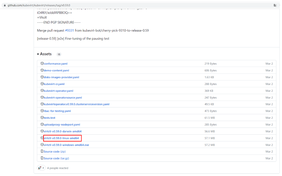Download virtctl-v0.59.0-linux-amd64
Image resolution: width=282 pixels, height=176 pixels.
[x=61, y=138]
